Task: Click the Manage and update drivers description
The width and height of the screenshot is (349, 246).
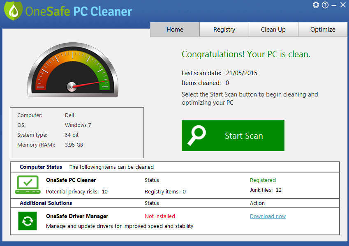Action: tap(120, 226)
